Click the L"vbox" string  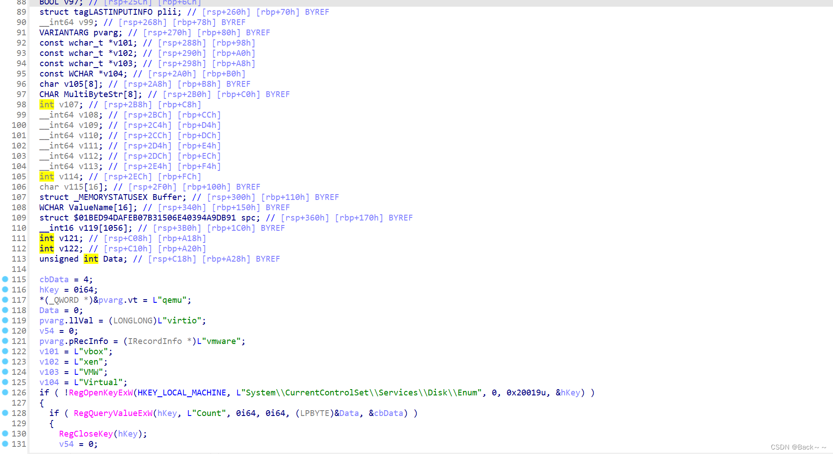pyautogui.click(x=91, y=352)
